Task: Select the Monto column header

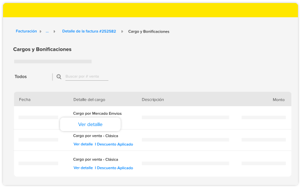Action: [279, 100]
